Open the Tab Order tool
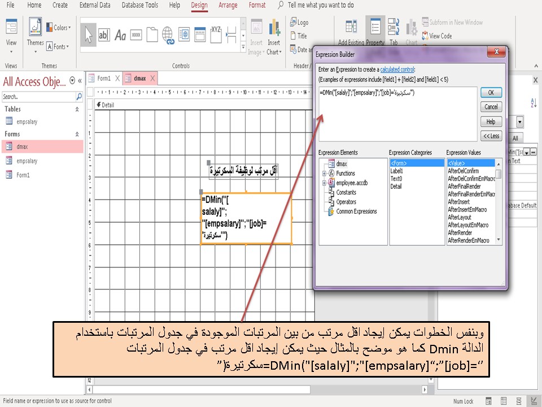The height and width of the screenshot is (407, 542). 394,27
